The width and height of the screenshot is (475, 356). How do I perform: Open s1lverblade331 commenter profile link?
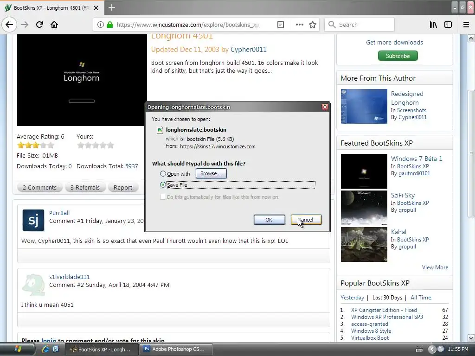tap(70, 277)
